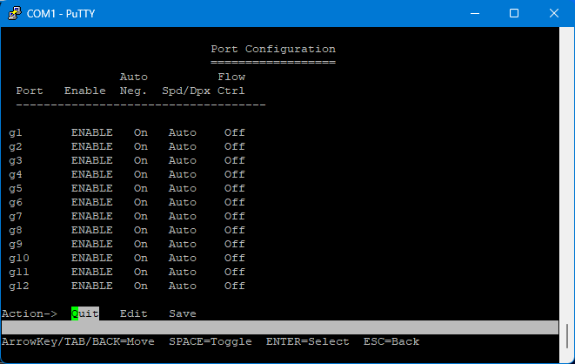Click Spd/Dpx Auto value for port g2
The height and width of the screenshot is (364, 575).
[182, 146]
